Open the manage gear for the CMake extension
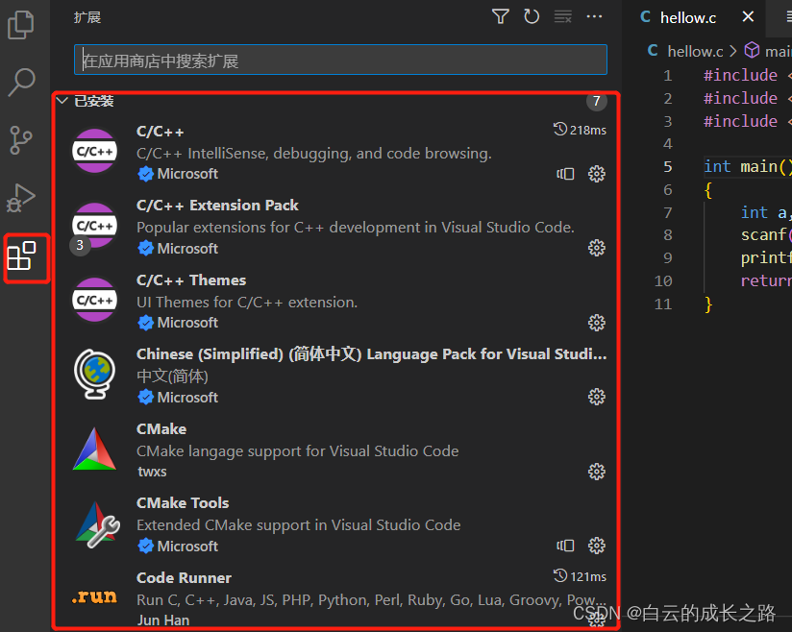 coord(597,472)
